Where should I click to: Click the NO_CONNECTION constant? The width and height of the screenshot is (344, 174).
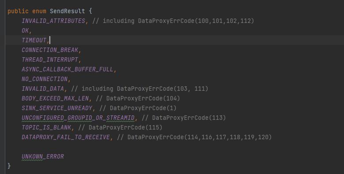(x=45, y=79)
